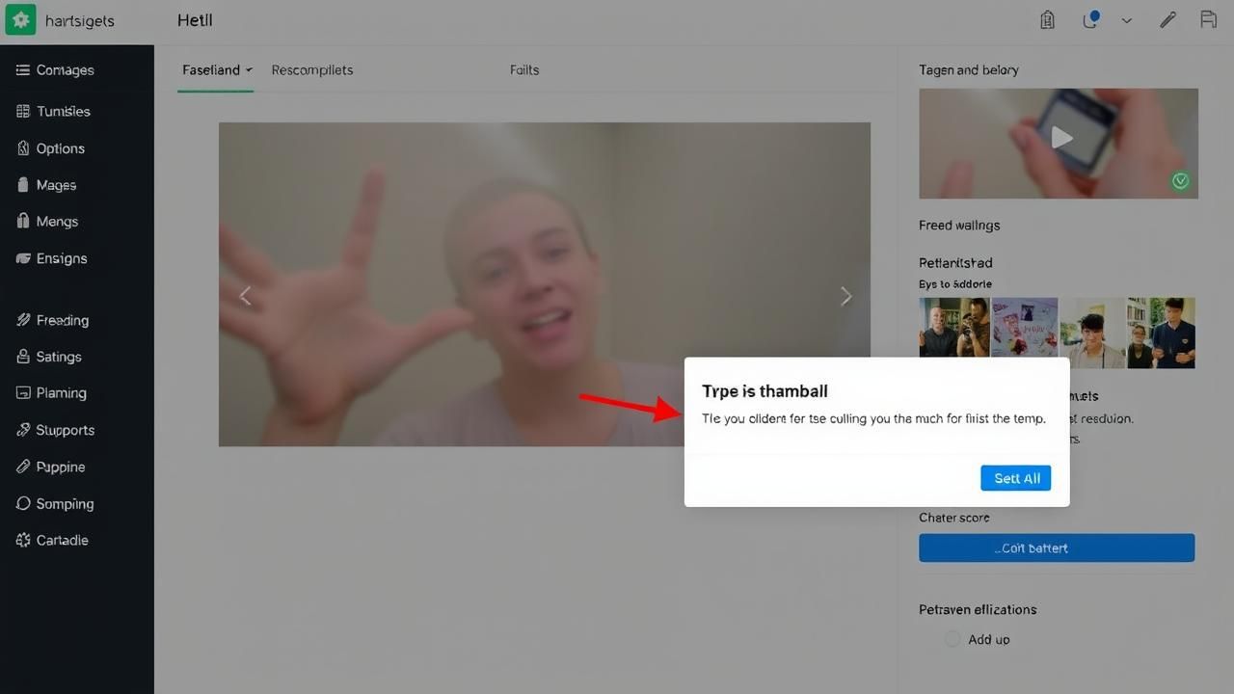Click the Somping chat icon

coord(23,504)
